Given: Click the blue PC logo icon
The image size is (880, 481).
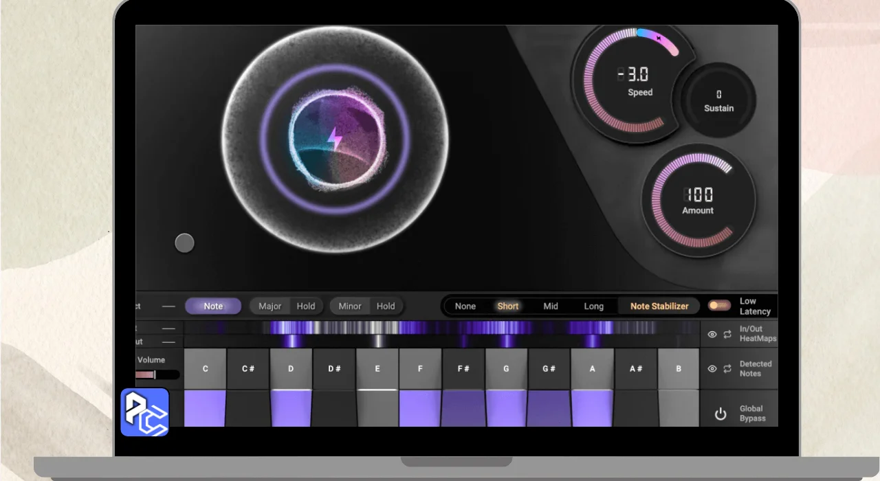Looking at the screenshot, I should pyautogui.click(x=145, y=412).
